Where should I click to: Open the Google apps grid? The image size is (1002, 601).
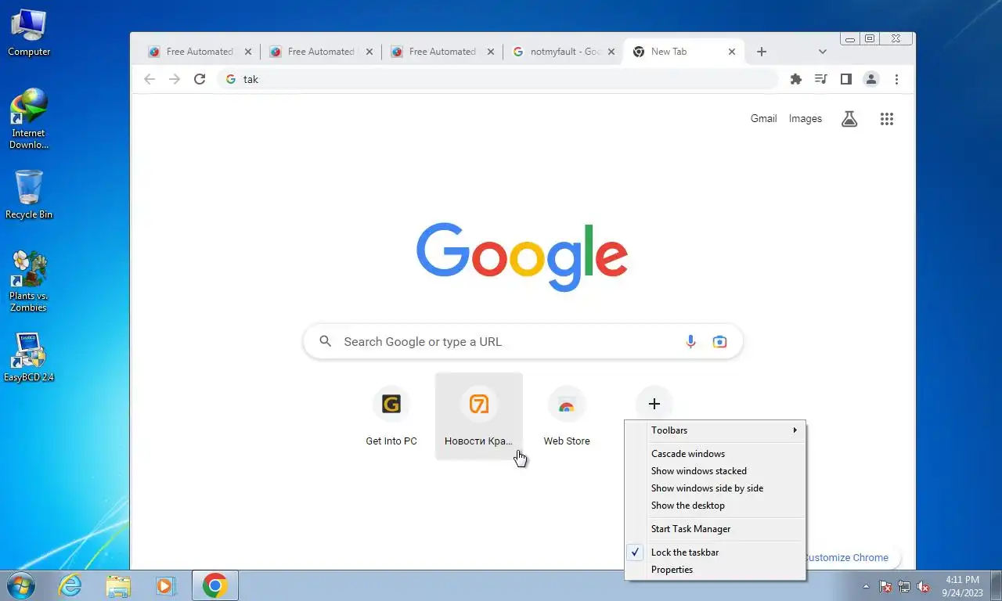pos(887,119)
